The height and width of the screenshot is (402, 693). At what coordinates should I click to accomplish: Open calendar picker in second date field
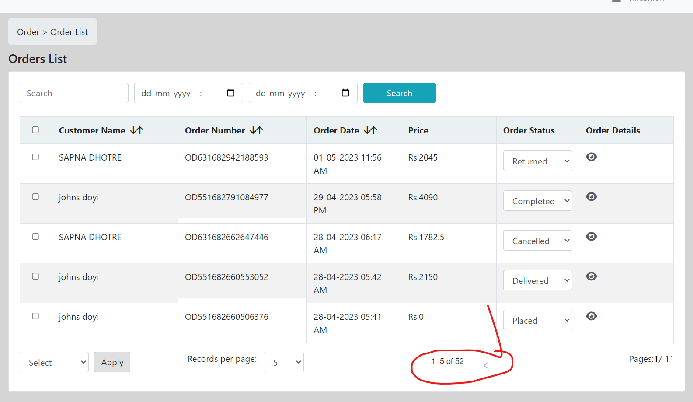[345, 93]
